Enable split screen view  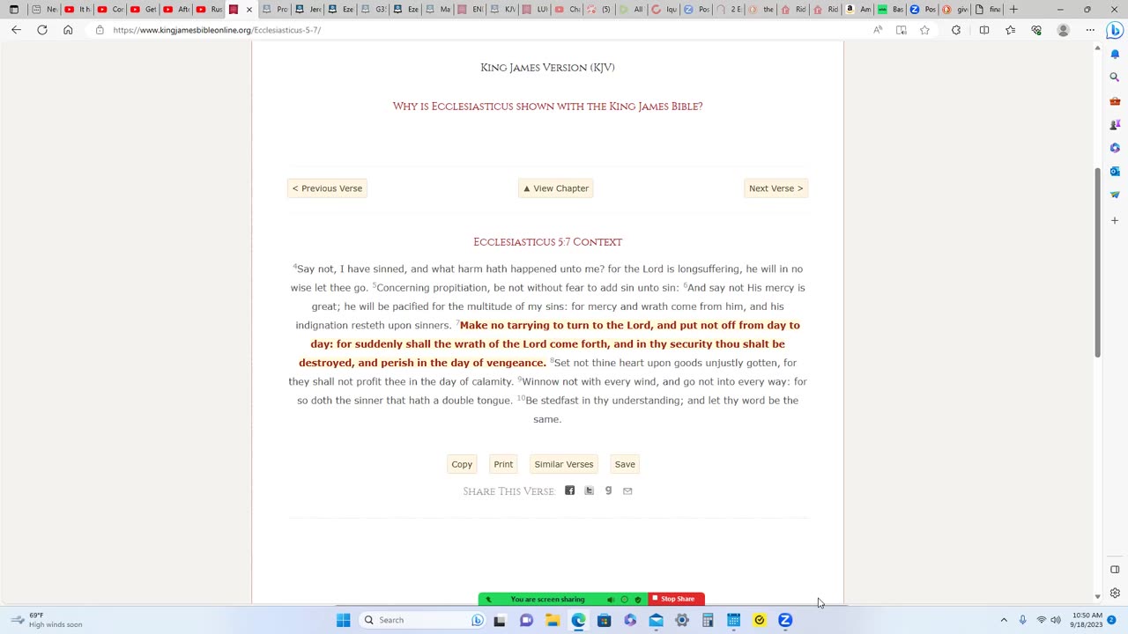(984, 30)
